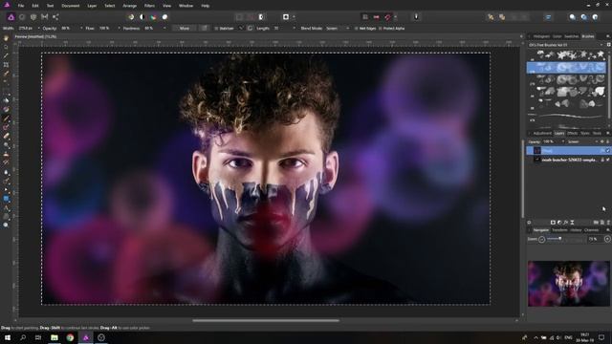612x344 pixels.
Task: Apply Auto Colors from toolbar
Action: [x=153, y=17]
